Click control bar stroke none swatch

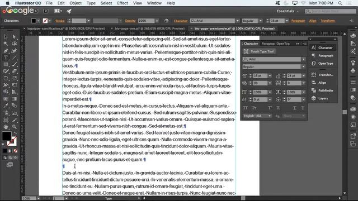[x=45, y=21]
